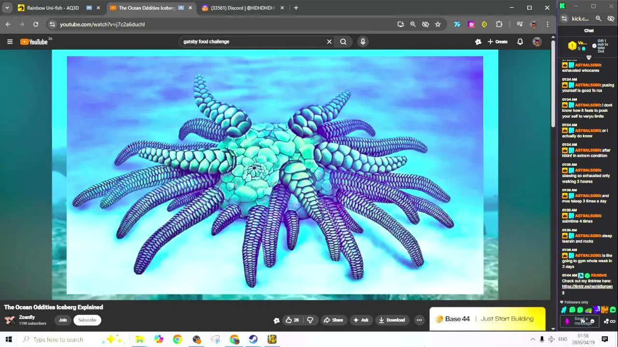The image size is (618, 347).
Task: Open Chrome three-dot settings menu
Action: click(548, 24)
